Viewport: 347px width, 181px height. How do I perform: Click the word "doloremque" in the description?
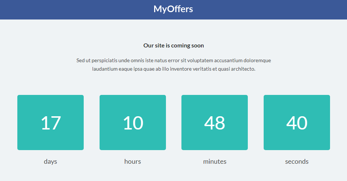257,60
